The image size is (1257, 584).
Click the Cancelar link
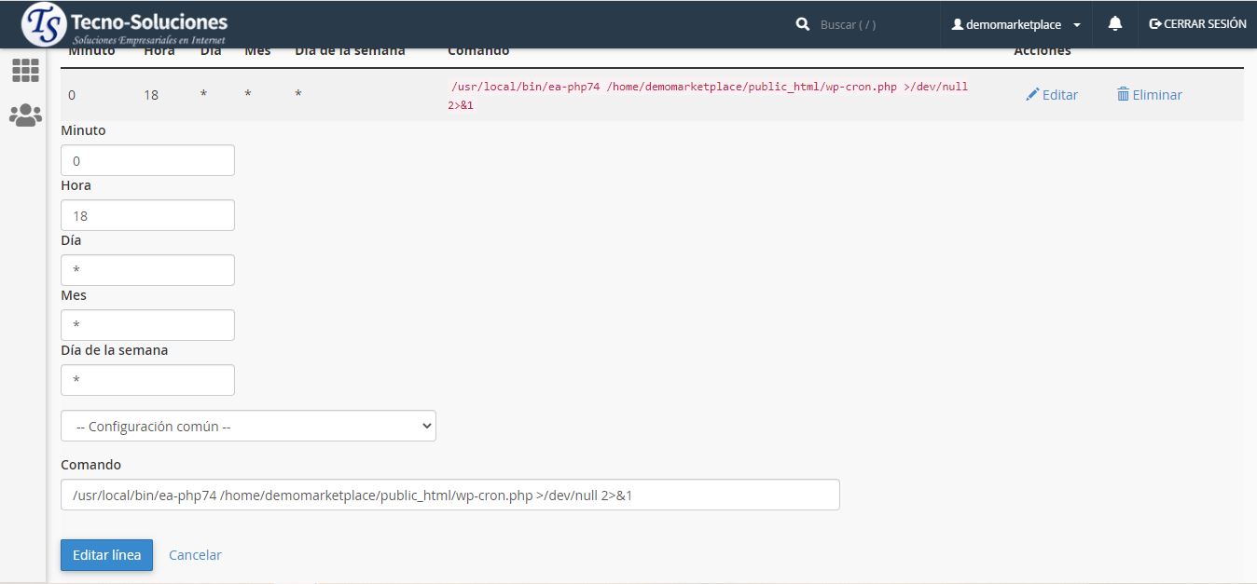pos(195,555)
